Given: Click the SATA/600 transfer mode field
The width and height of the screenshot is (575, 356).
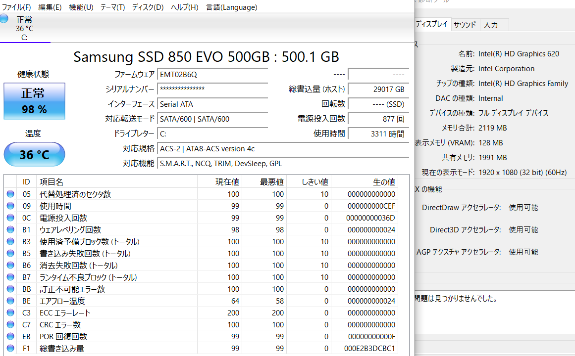Looking at the screenshot, I should pyautogui.click(x=212, y=119).
